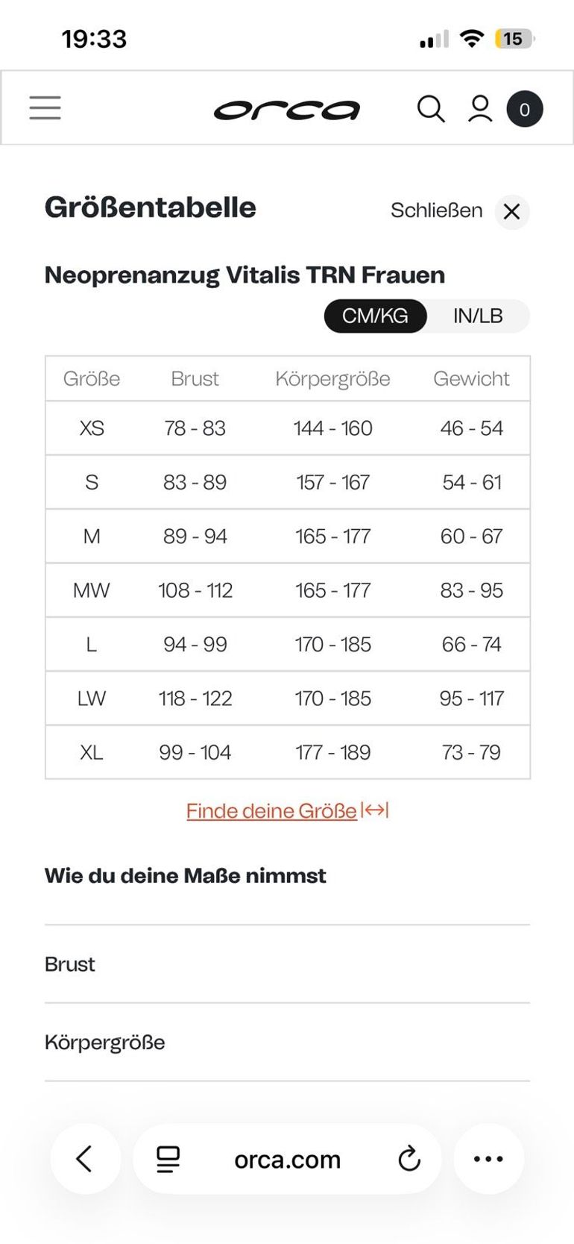Screen dimensions: 574x1244
Task: Go back with the browser back arrow
Action: (85, 1159)
